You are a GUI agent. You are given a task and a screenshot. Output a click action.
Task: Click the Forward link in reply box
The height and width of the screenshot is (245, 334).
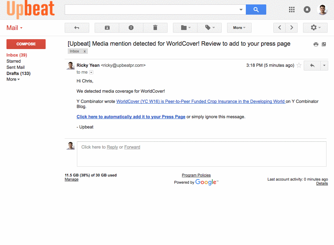tap(132, 147)
